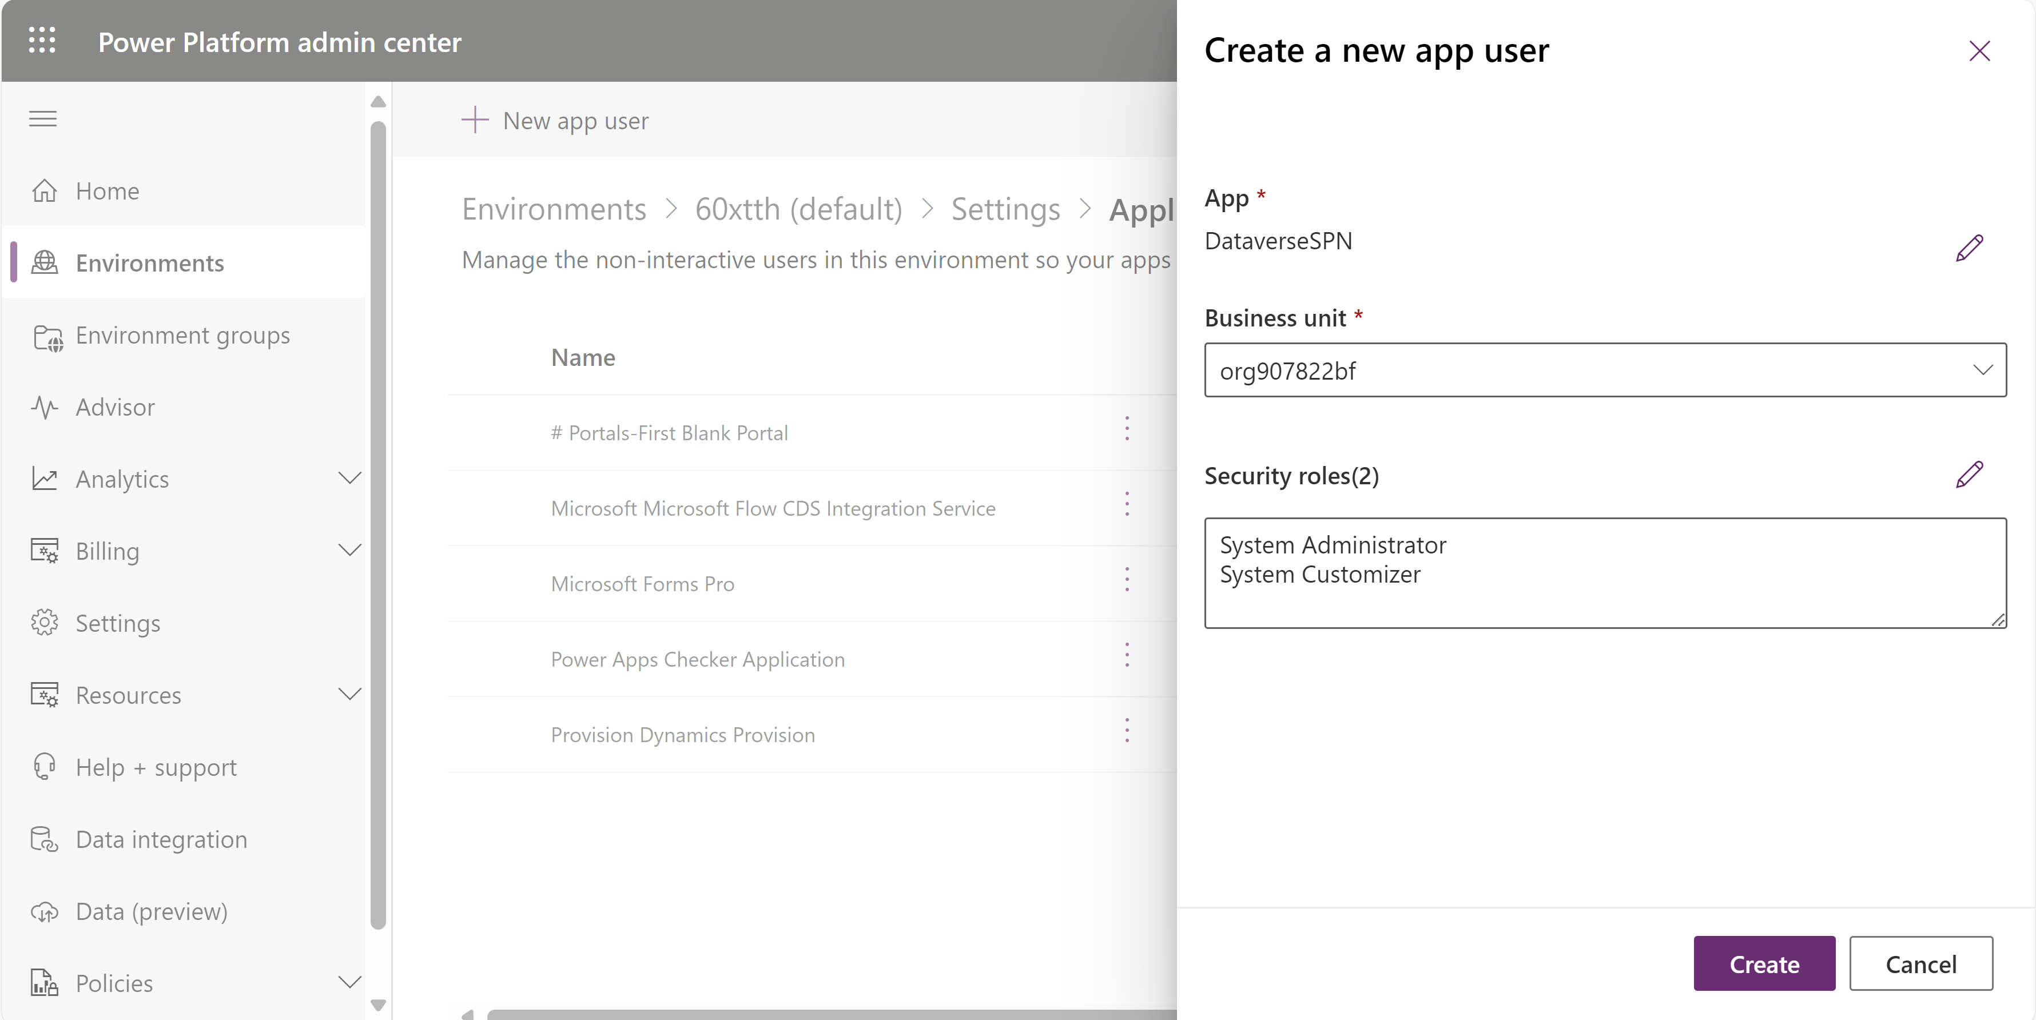This screenshot has width=2036, height=1020.
Task: Expand the Policies section chevron
Action: pos(350,983)
